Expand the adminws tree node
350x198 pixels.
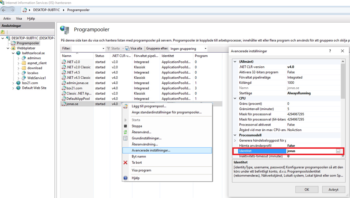tap(19, 58)
